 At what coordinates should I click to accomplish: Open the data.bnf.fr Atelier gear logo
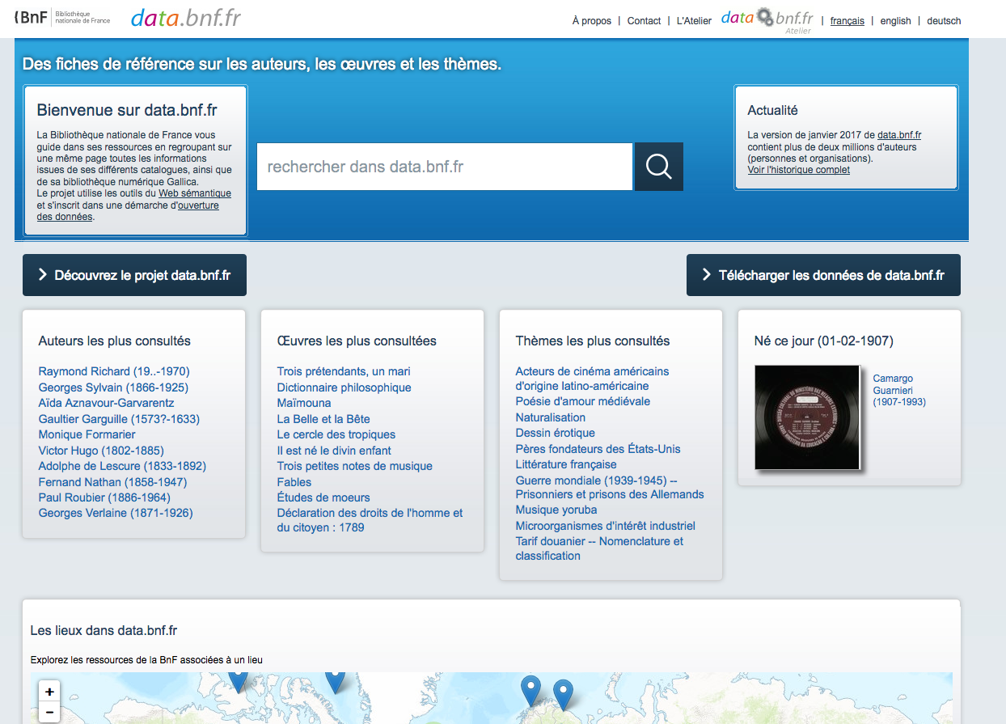click(767, 19)
